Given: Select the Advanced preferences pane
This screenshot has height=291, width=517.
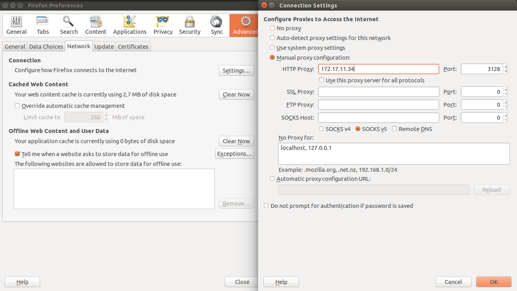Looking at the screenshot, I should click(244, 25).
